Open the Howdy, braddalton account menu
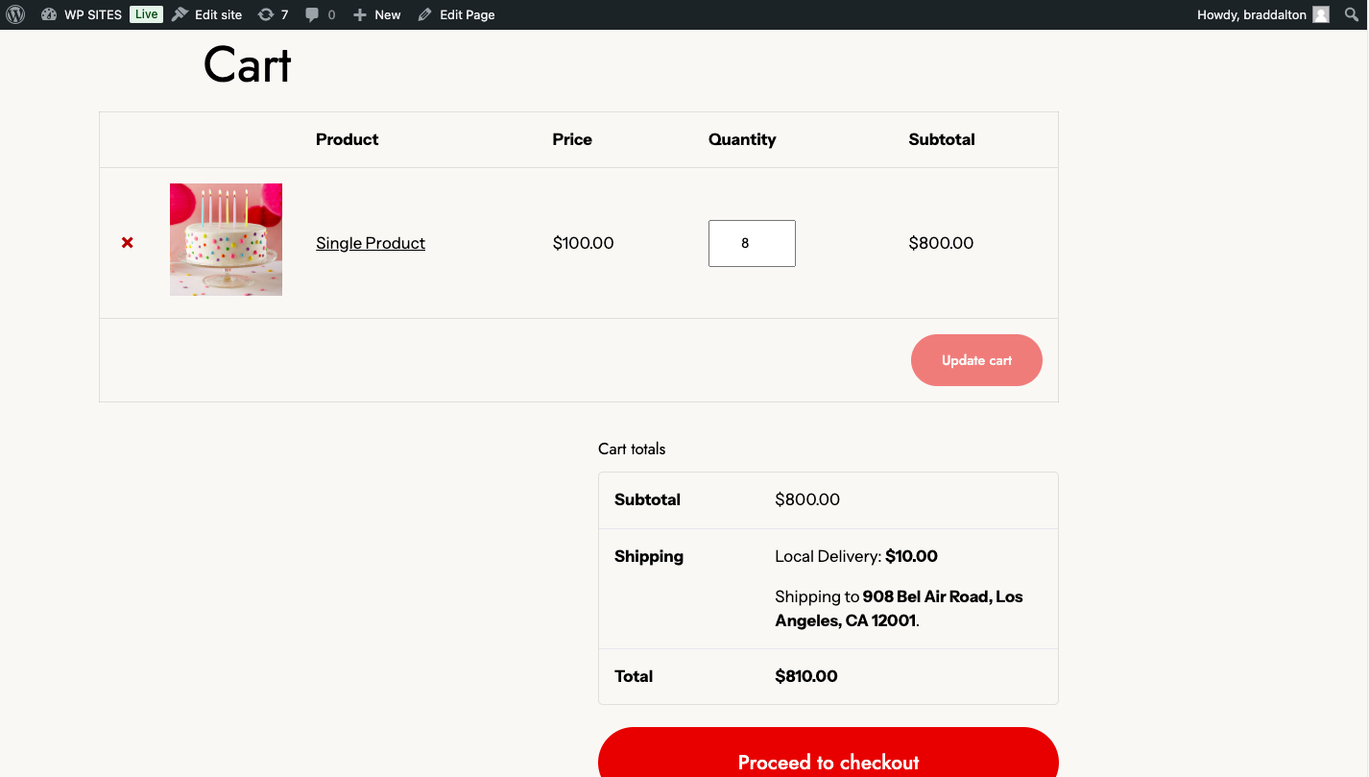 click(x=1252, y=14)
